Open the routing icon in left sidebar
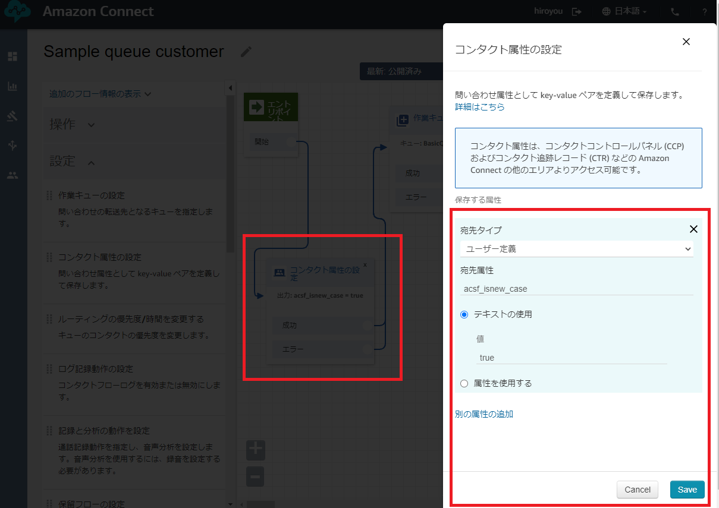 coord(12,116)
